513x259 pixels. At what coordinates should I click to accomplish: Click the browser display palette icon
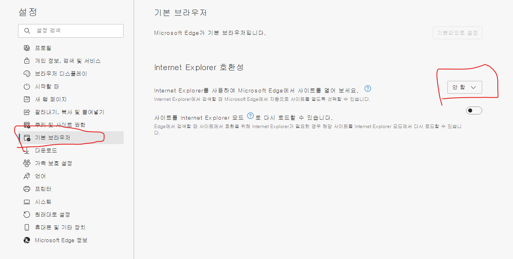tap(27, 74)
